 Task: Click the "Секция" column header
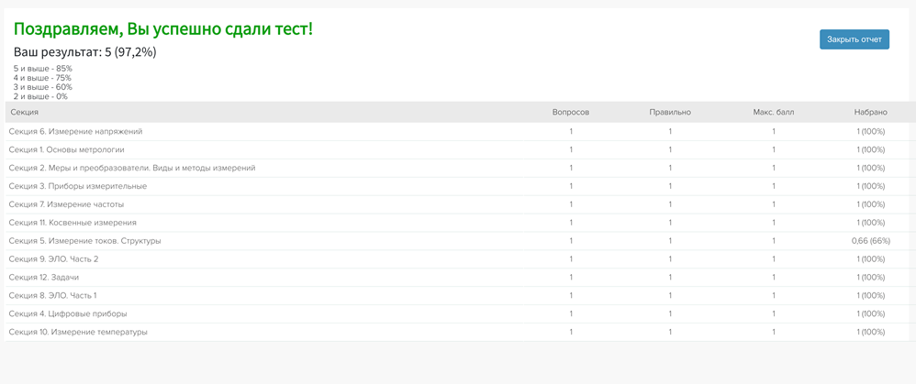click(24, 112)
